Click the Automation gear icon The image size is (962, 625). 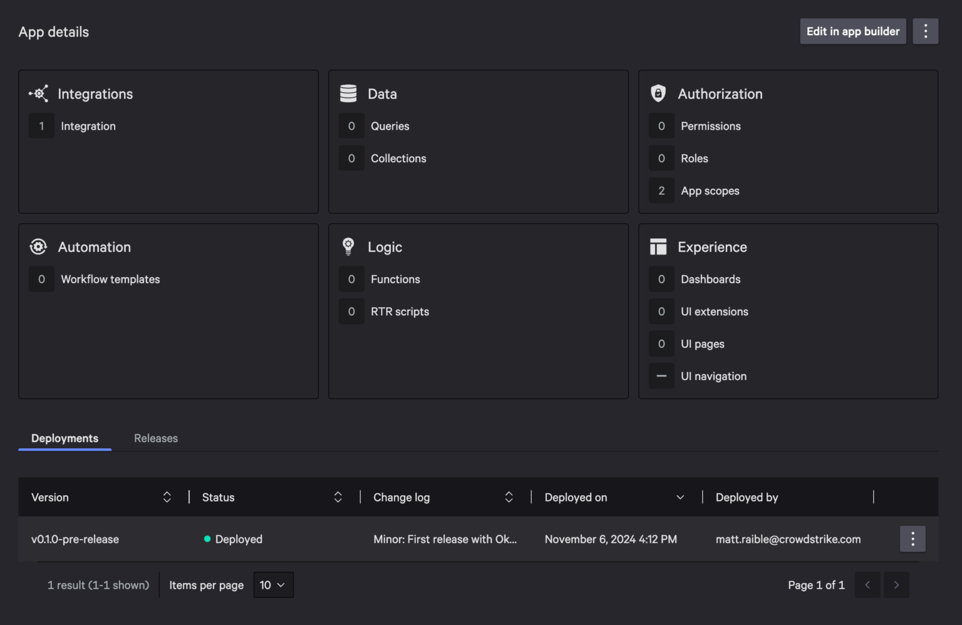coord(38,246)
